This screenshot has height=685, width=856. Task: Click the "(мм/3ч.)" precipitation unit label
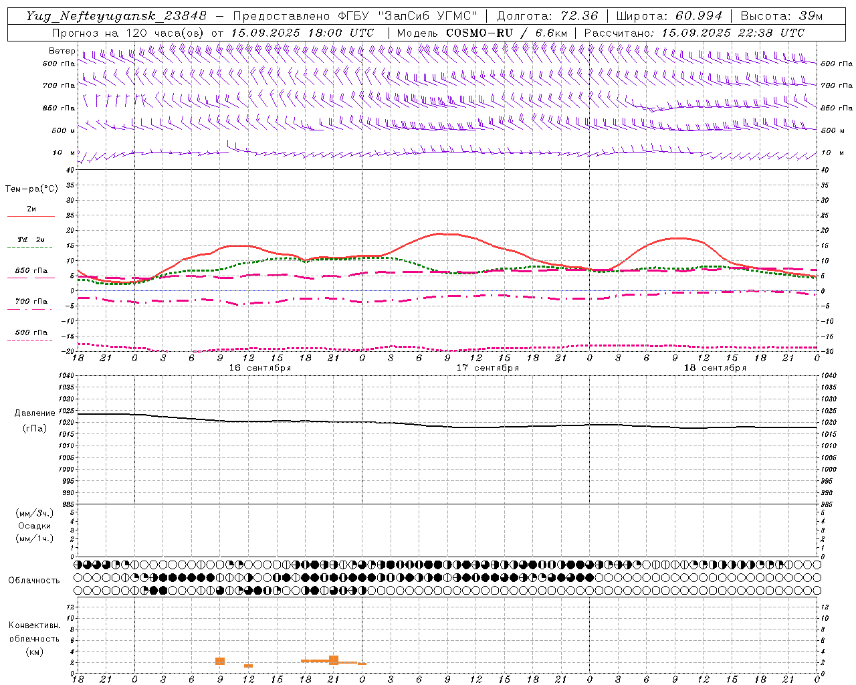coord(35,513)
